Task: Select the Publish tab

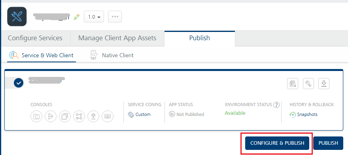Action: point(200,38)
